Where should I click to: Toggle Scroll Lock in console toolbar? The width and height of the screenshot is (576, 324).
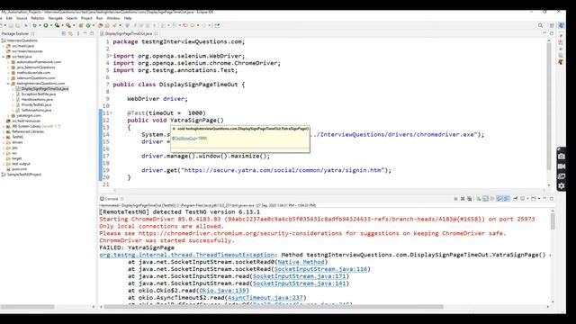486,199
